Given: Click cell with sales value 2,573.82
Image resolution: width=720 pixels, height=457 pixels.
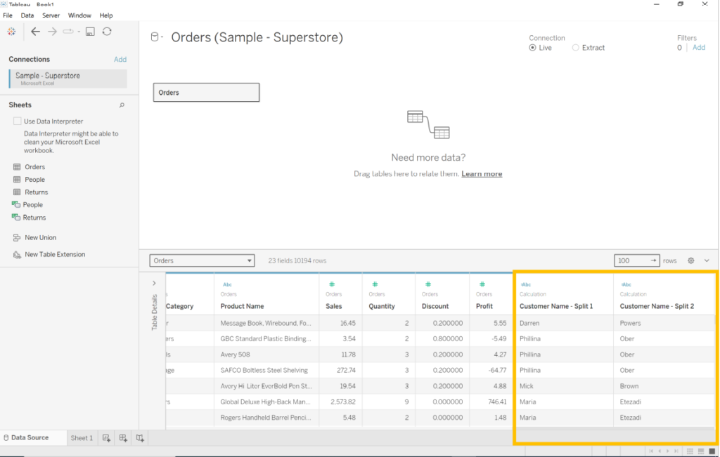Looking at the screenshot, I should [x=340, y=402].
